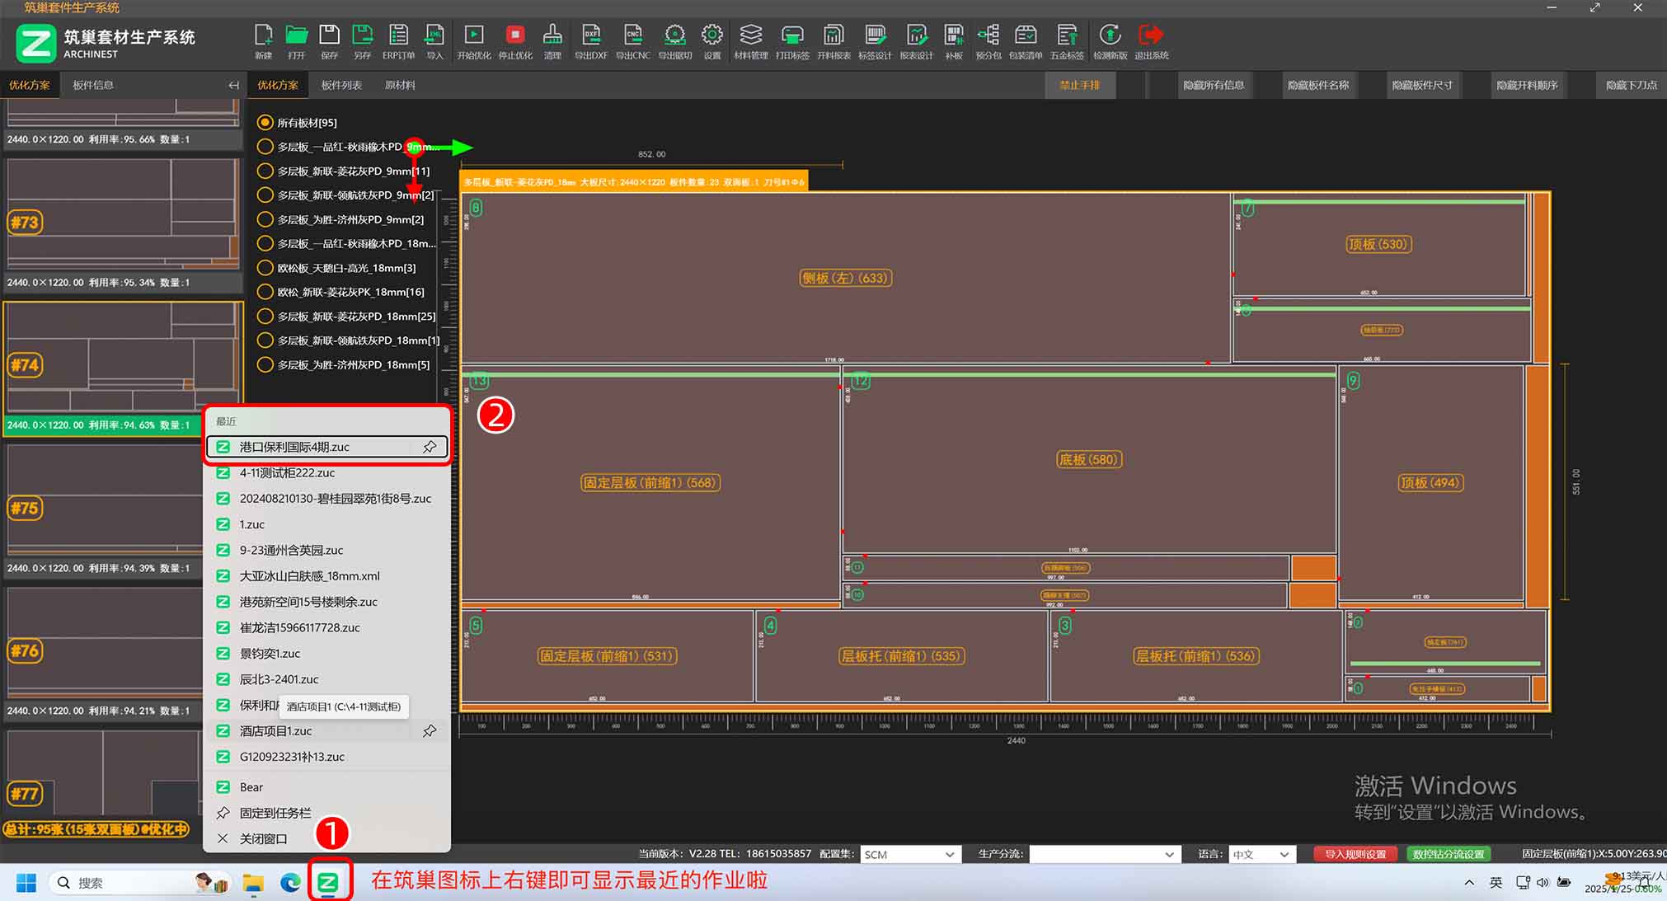
Task: Select the 所有板材[95] radio button
Action: pos(265,123)
